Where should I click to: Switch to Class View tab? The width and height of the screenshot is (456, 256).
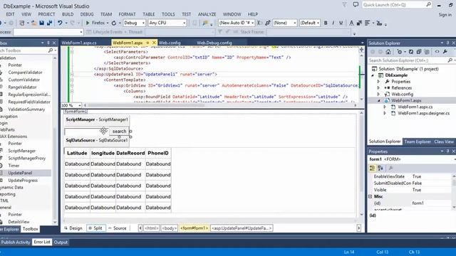pos(444,142)
